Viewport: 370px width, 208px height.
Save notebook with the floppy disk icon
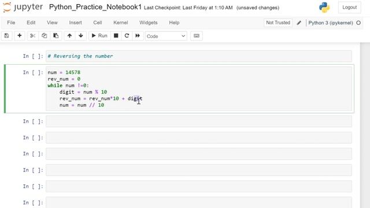click(6, 36)
